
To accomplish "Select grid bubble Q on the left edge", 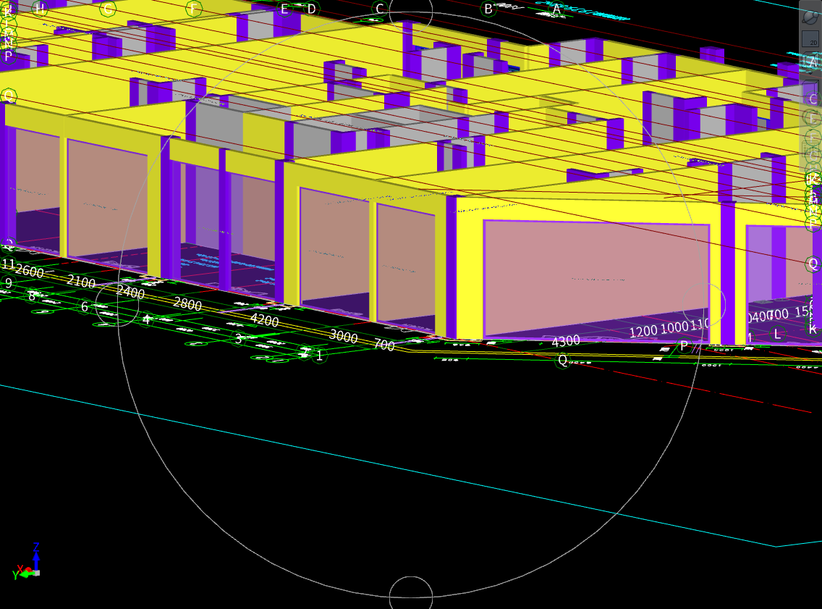I will click(x=9, y=96).
